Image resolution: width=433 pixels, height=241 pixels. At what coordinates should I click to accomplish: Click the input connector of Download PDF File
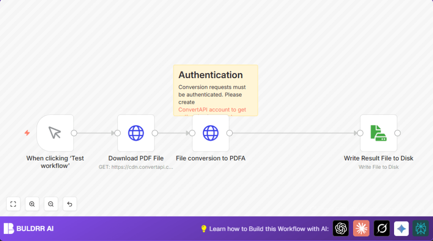[x=118, y=133]
